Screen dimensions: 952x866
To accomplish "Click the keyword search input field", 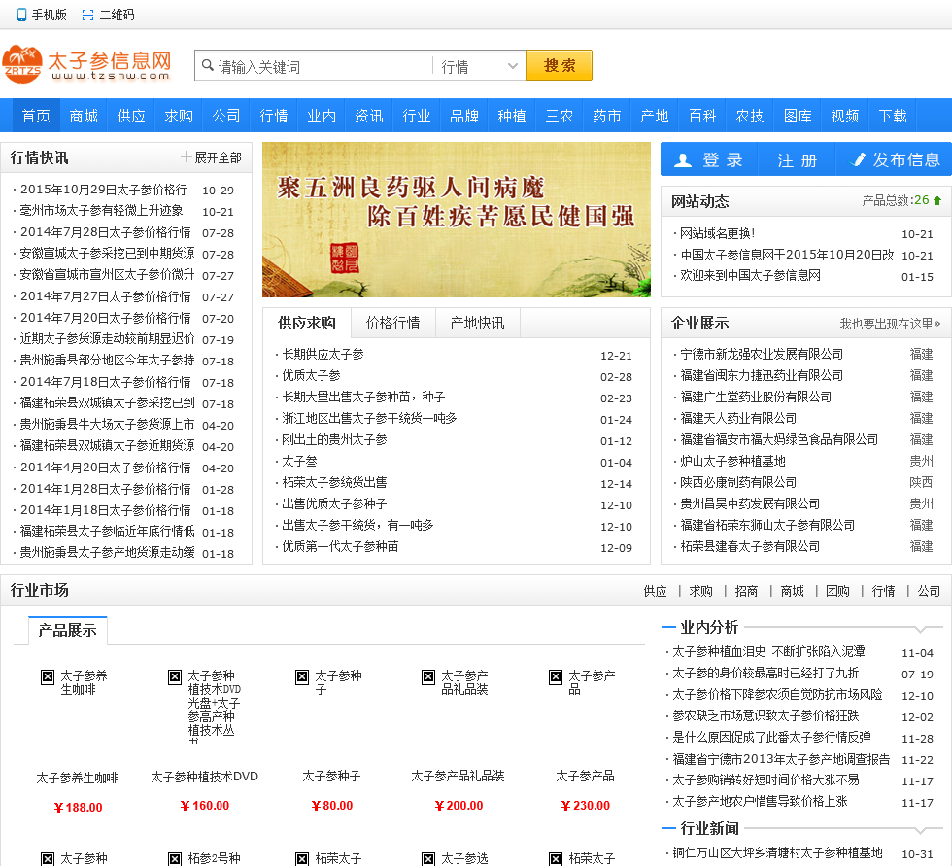I will tap(321, 66).
